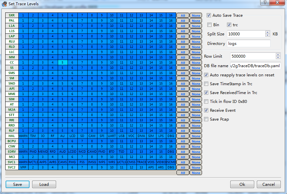The height and width of the screenshot is (194, 287).
Task: Toggle the Receive Event checkbox
Action: [206, 110]
